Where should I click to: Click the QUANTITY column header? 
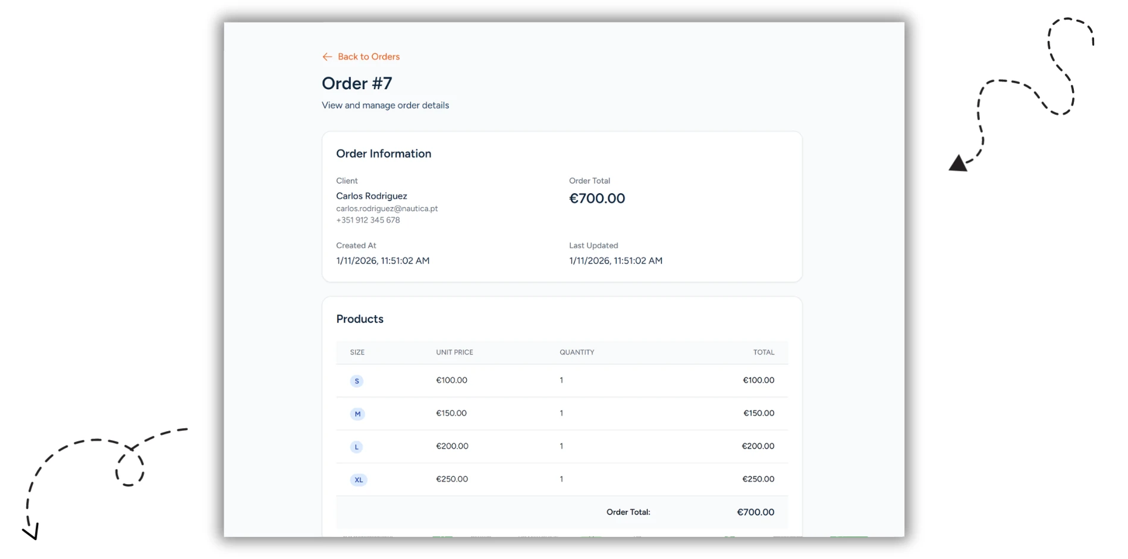coord(577,352)
